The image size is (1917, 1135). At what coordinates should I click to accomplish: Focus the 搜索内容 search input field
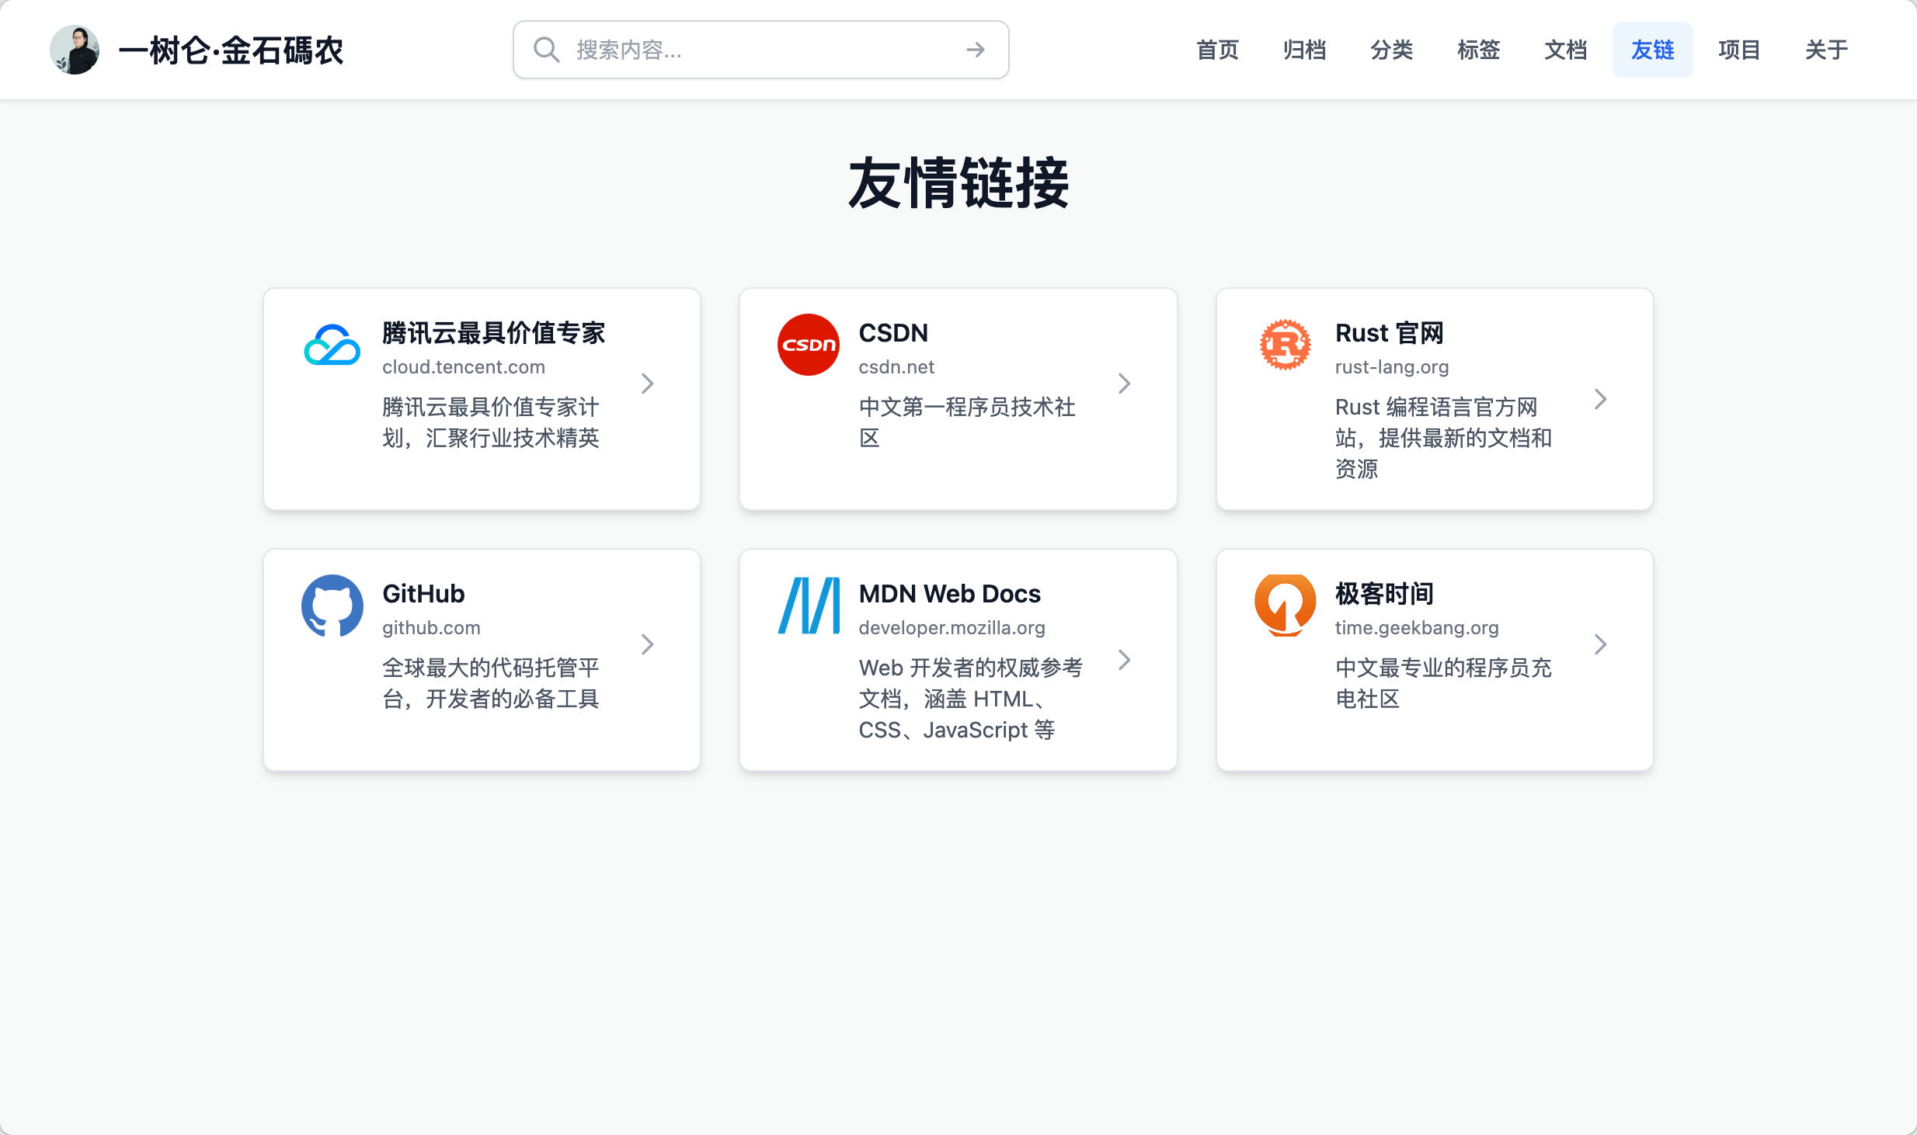[x=761, y=50]
